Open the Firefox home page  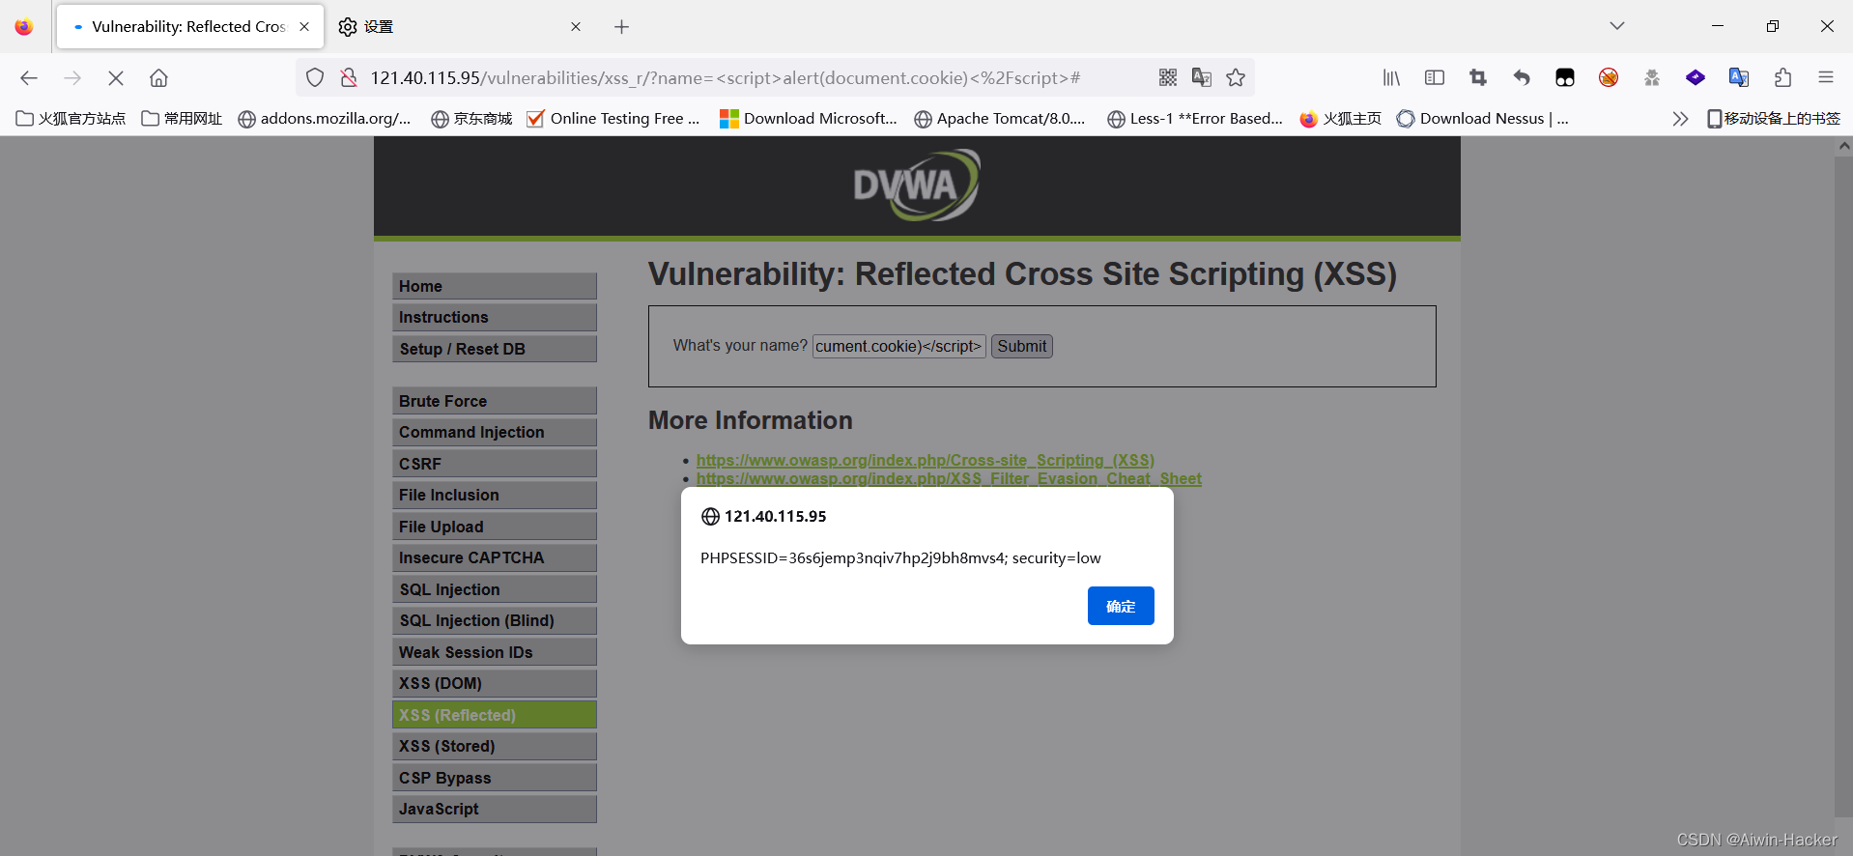(x=158, y=78)
